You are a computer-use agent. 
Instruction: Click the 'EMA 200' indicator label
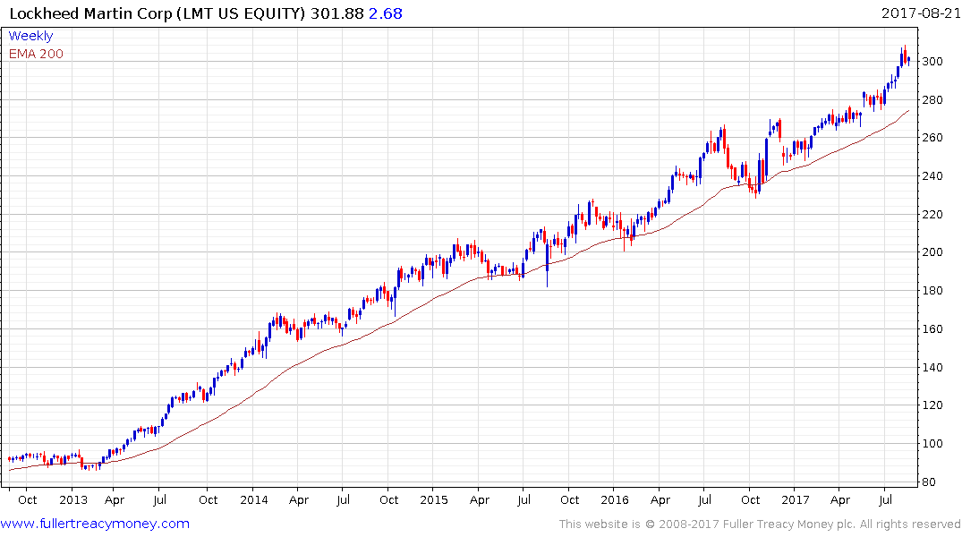click(x=36, y=54)
